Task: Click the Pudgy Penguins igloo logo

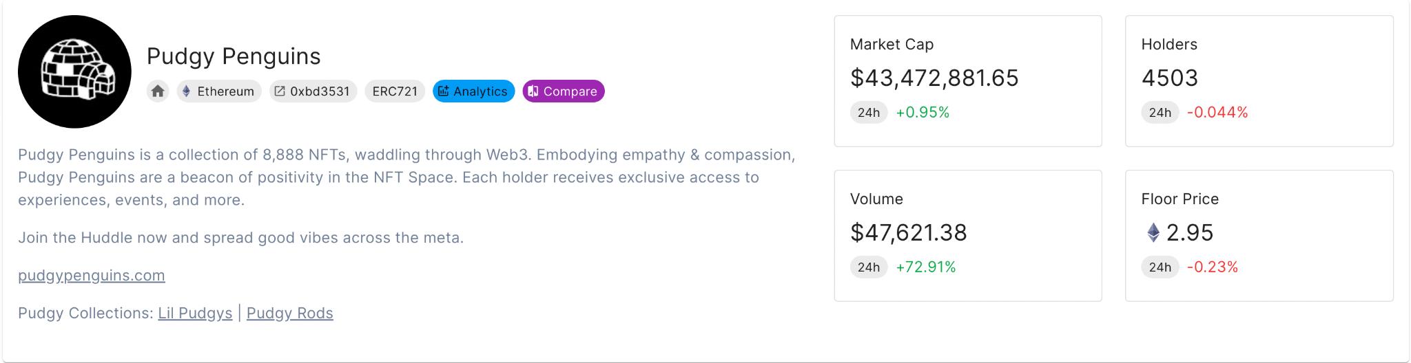Action: pyautogui.click(x=74, y=71)
